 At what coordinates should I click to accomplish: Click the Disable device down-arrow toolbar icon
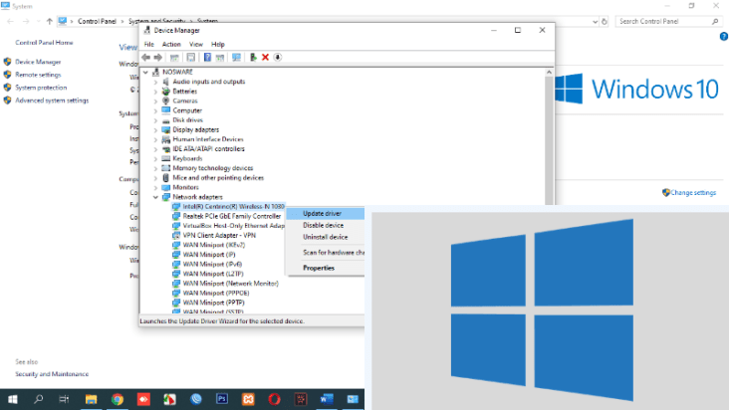point(278,57)
